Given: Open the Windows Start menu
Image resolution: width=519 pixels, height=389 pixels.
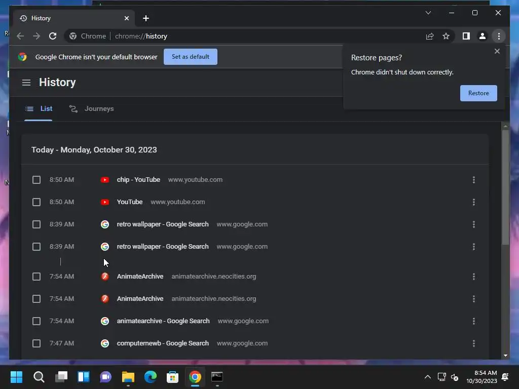Looking at the screenshot, I should (16, 377).
